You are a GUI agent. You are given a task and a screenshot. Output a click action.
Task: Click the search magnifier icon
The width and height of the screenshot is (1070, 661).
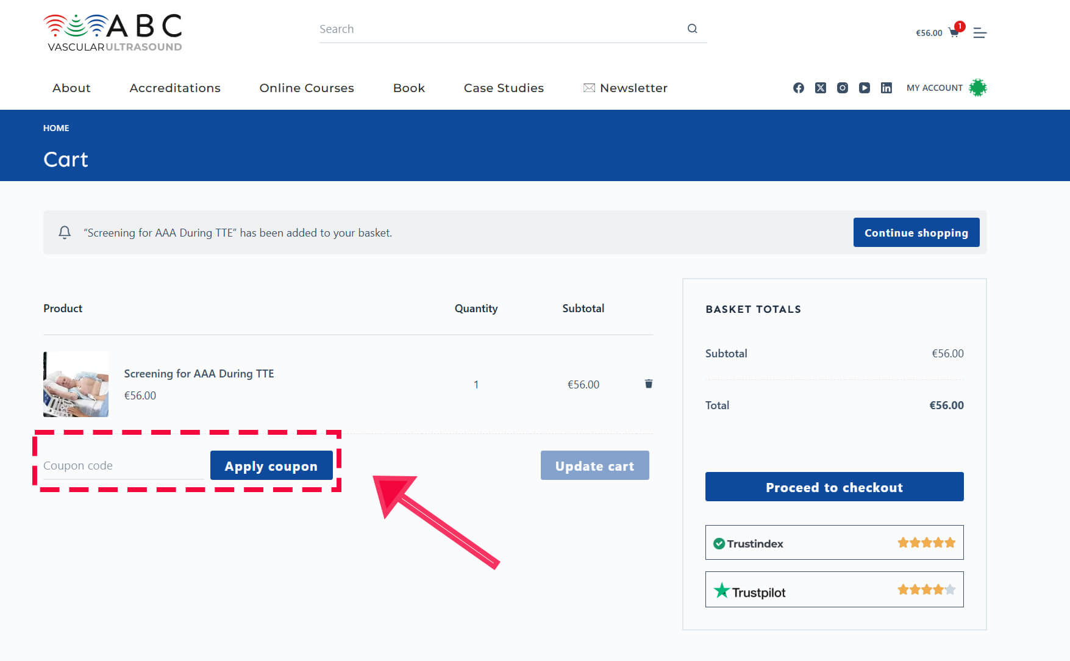[692, 28]
